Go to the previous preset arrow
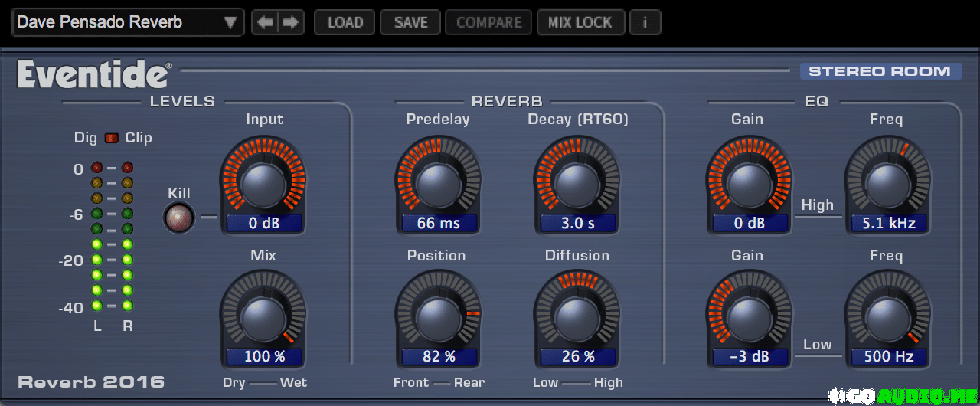This screenshot has height=406, width=980. (x=265, y=23)
